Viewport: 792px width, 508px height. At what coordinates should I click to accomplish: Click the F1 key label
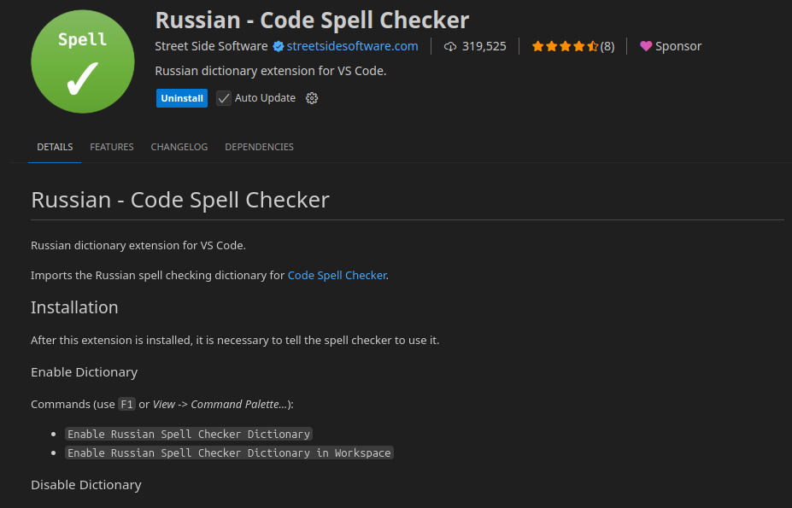[x=126, y=404]
